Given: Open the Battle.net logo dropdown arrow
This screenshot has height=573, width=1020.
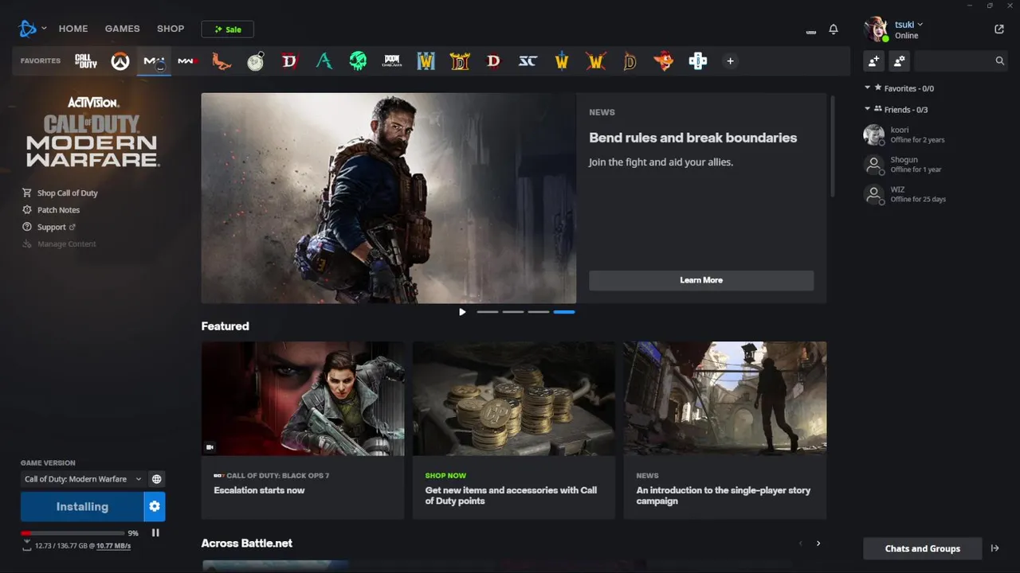Looking at the screenshot, I should pos(44,29).
